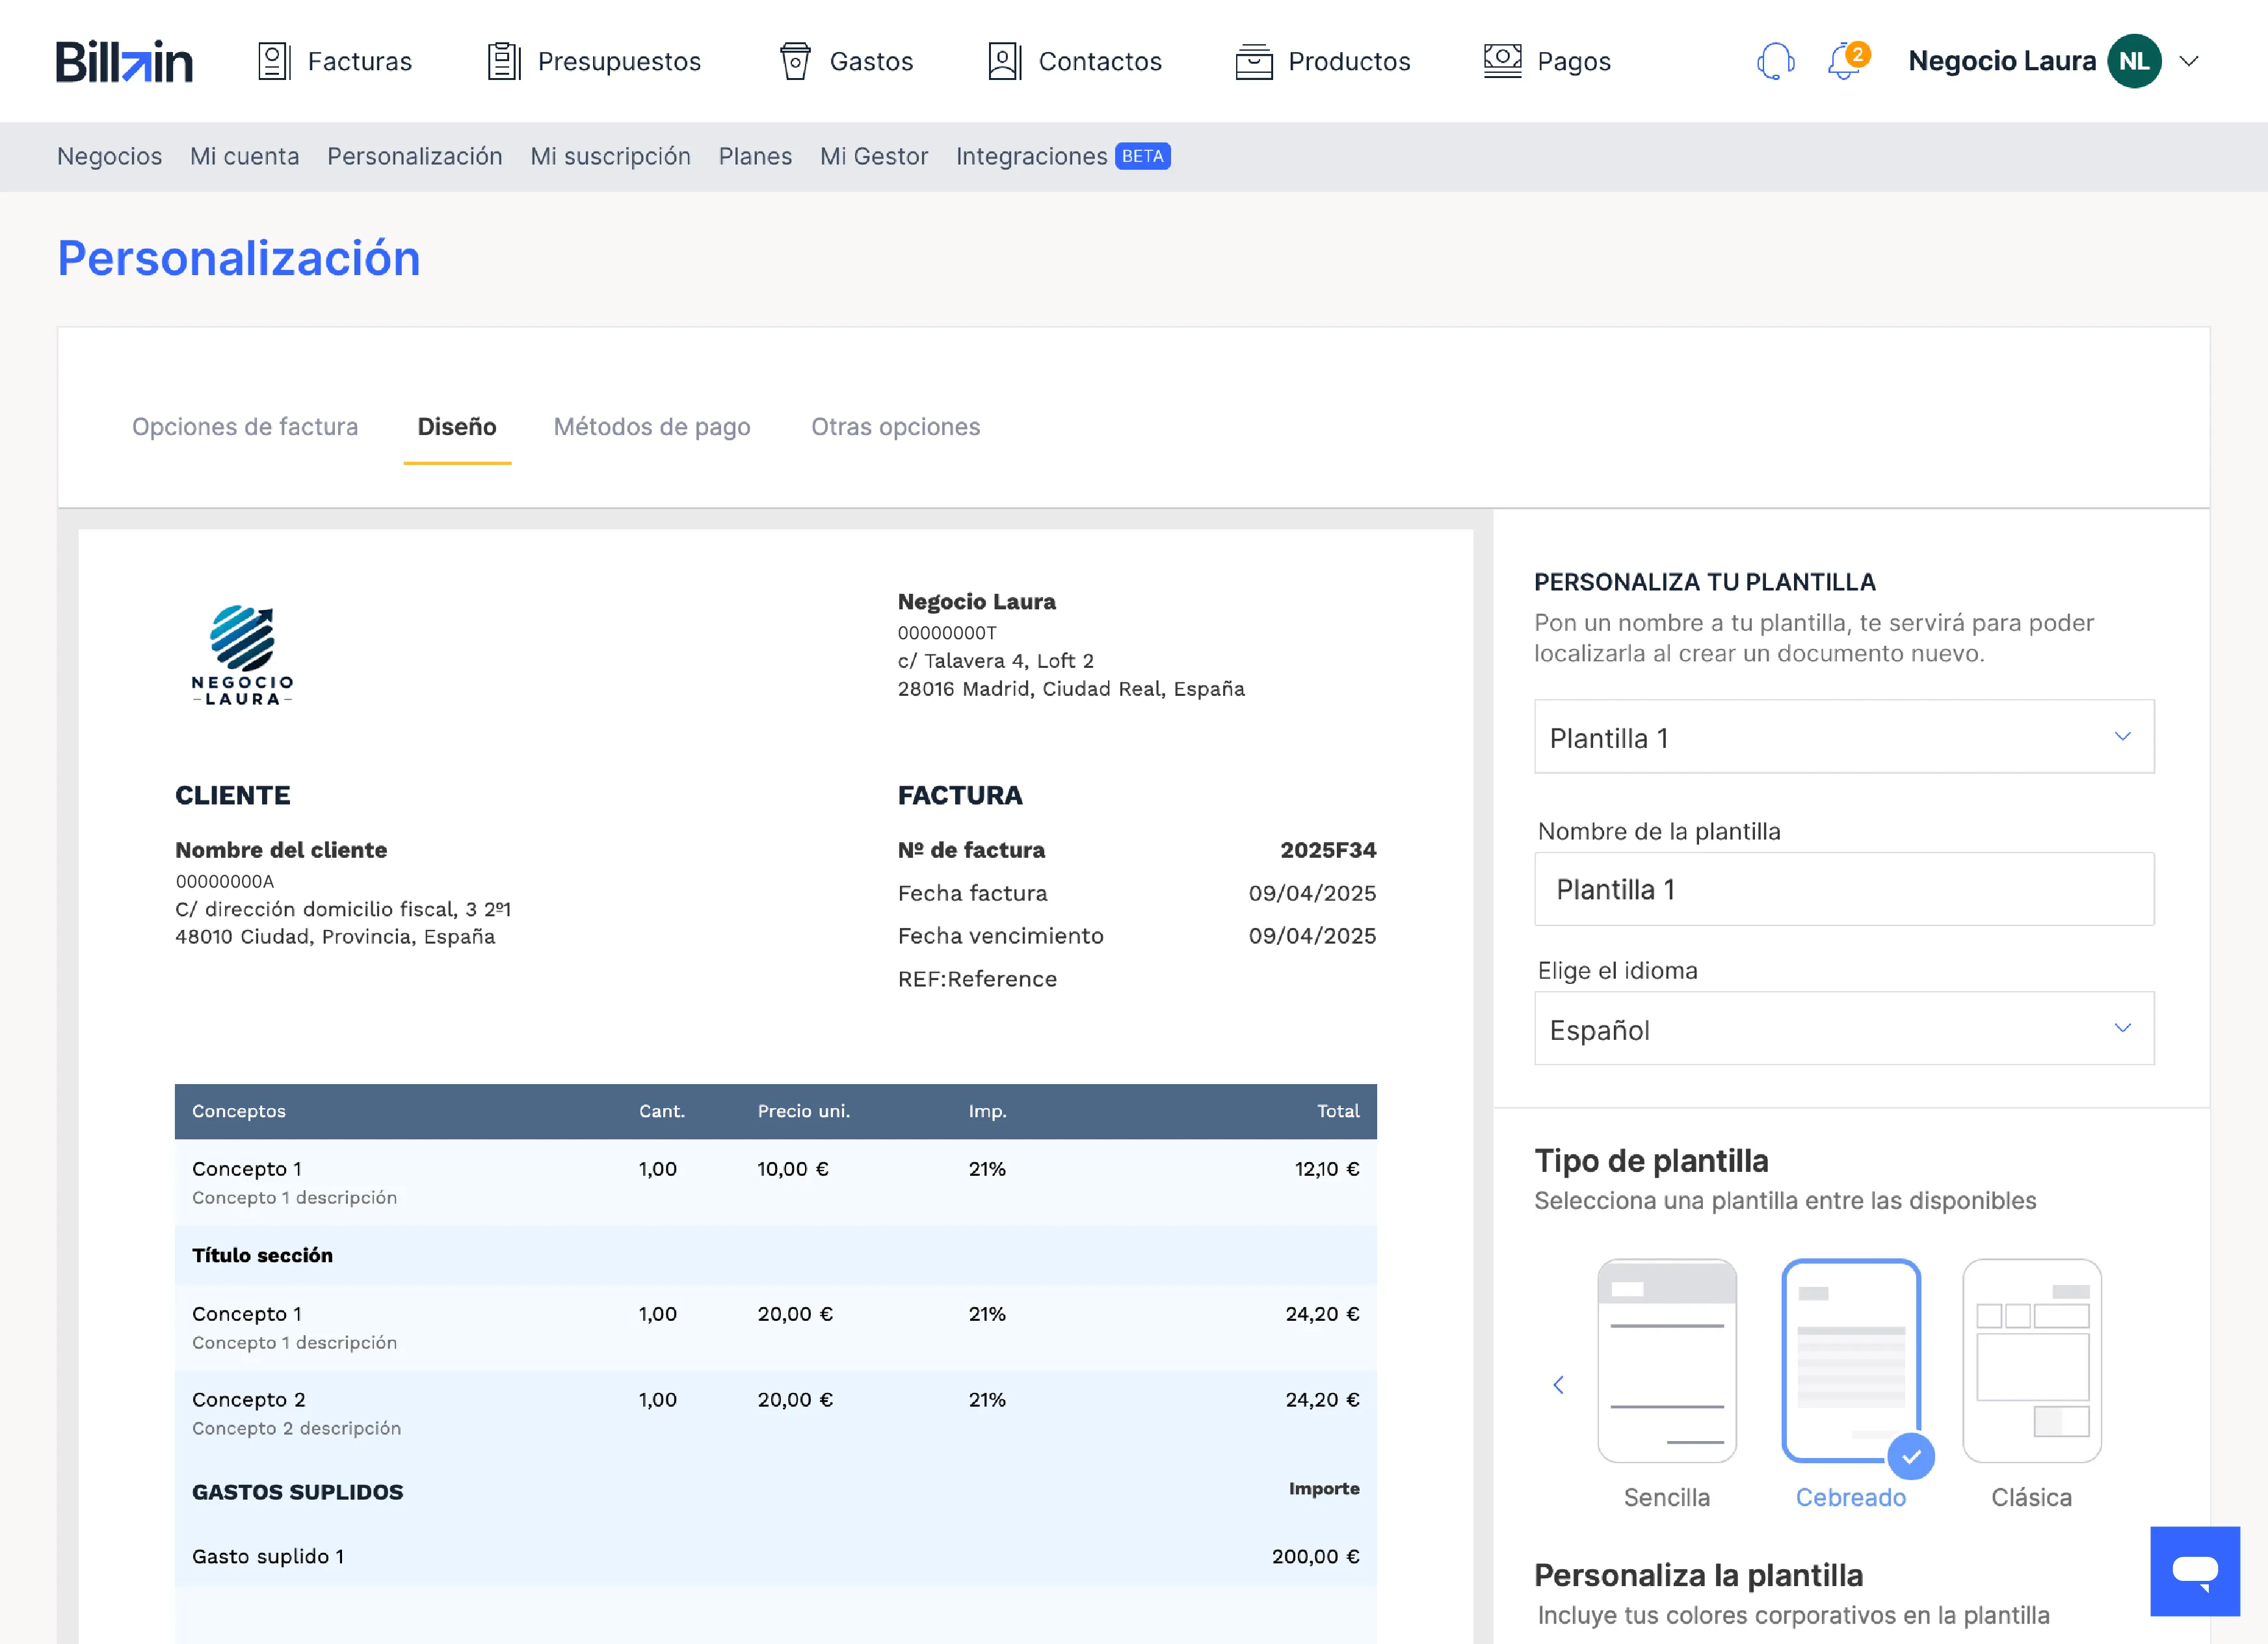
Task: Click the Fecha vencimiento label
Action: coord(1001,936)
